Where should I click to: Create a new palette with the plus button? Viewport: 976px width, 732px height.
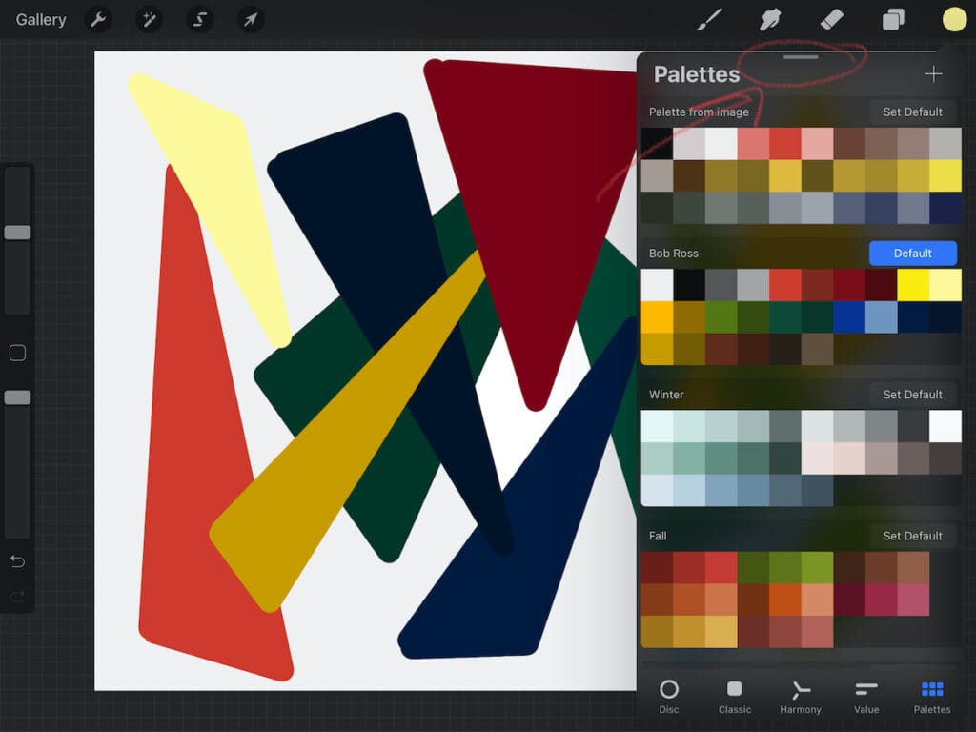[x=933, y=73]
